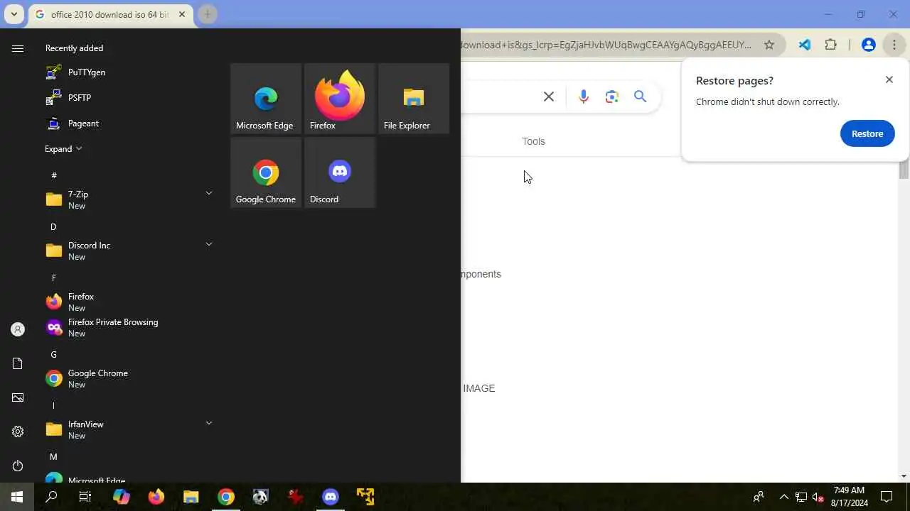Open the Documents icon in Start sidebar
The width and height of the screenshot is (910, 511).
18,363
